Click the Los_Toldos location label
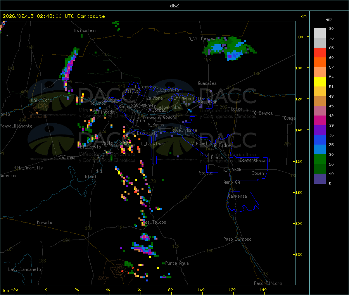Screen dimensions: 349x295 tap(154, 222)
